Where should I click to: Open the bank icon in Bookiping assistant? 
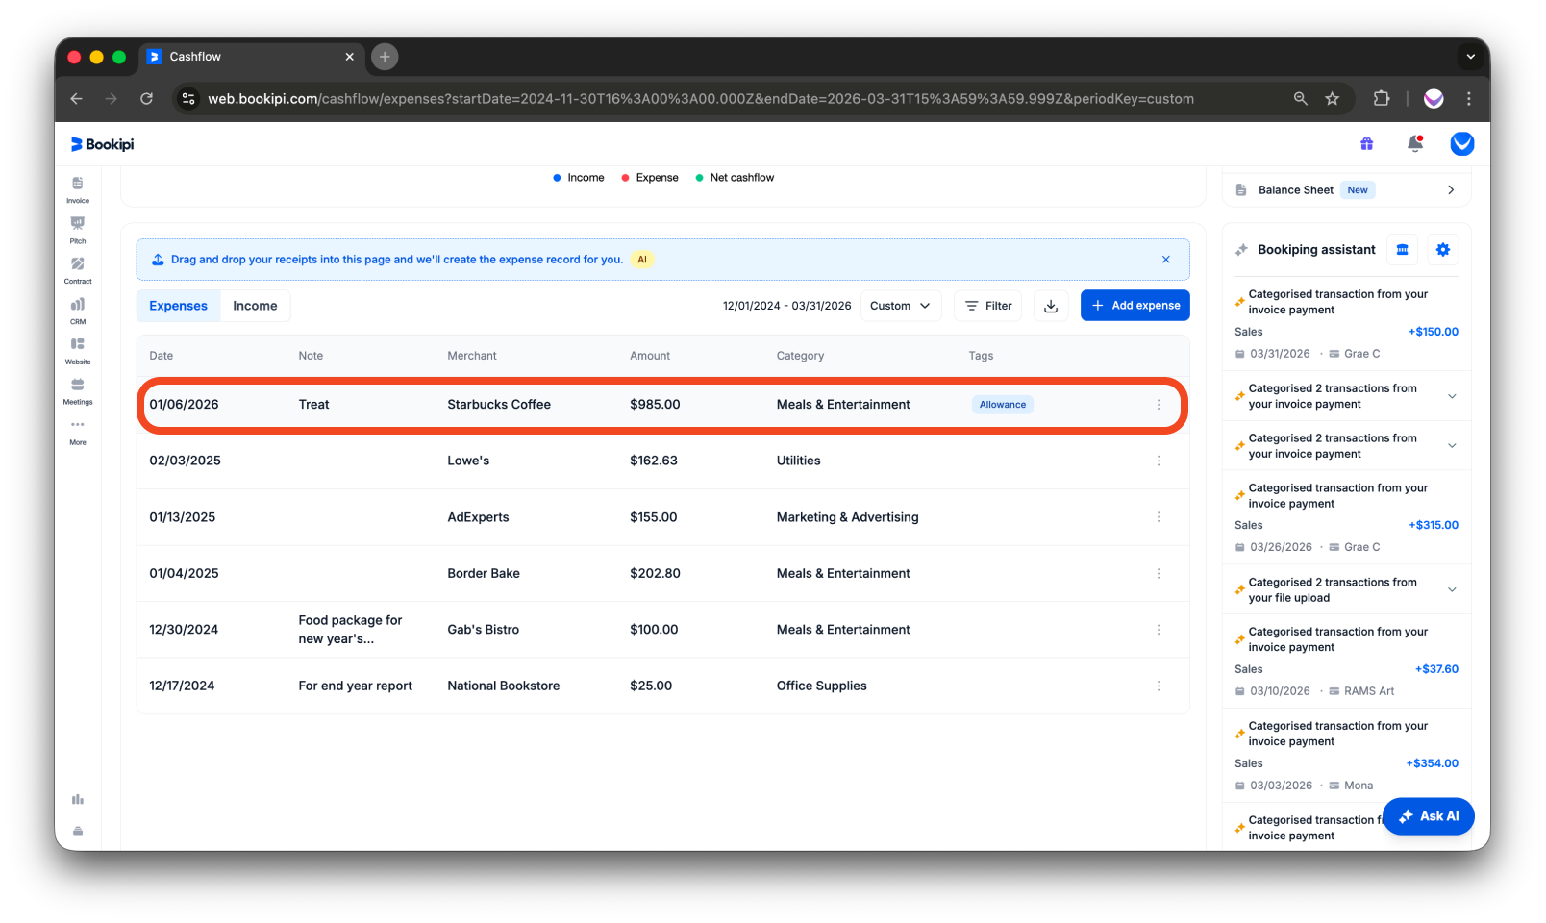[1402, 249]
